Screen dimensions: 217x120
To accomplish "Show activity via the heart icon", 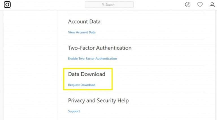I will [200, 5].
